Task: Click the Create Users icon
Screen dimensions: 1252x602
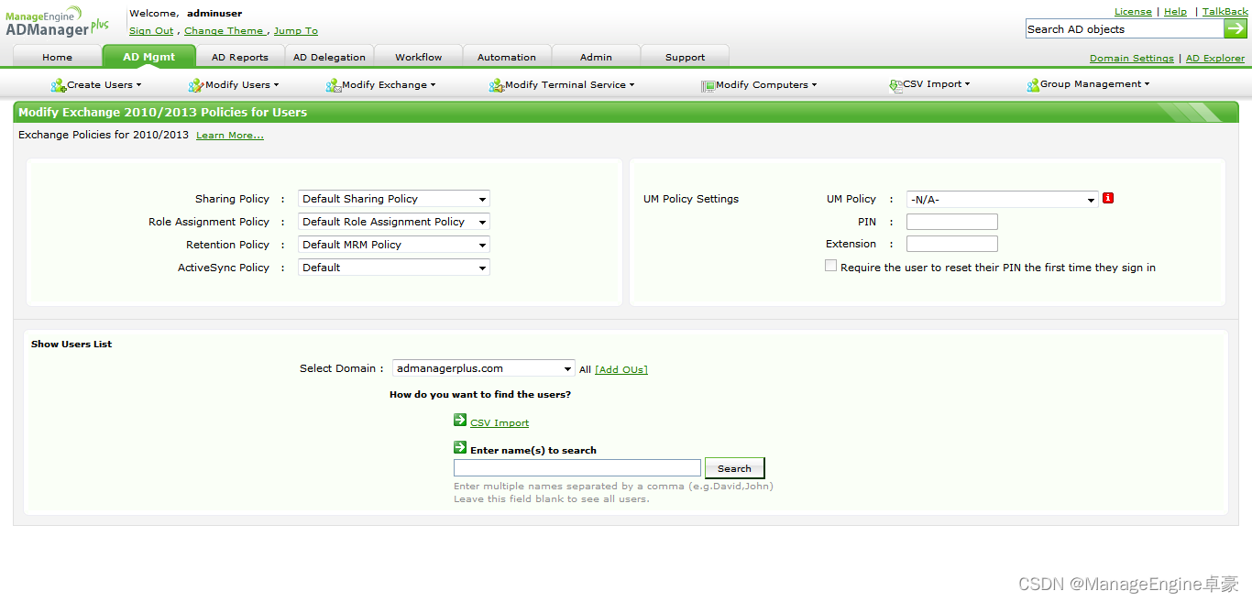Action: coord(58,85)
